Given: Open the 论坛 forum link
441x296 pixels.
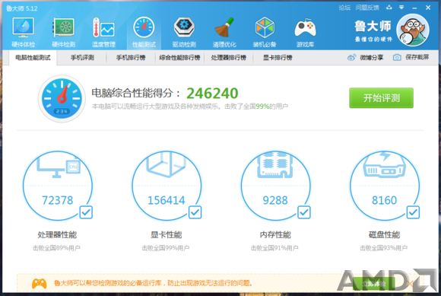Looking at the screenshot, I should tap(344, 8).
